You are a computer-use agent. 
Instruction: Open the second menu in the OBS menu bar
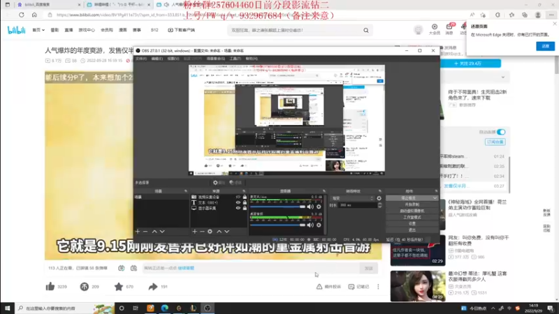(157, 59)
